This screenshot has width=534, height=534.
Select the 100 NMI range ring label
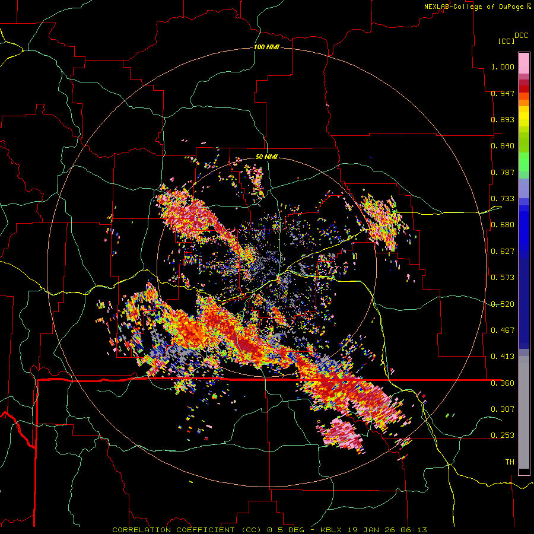(x=266, y=47)
